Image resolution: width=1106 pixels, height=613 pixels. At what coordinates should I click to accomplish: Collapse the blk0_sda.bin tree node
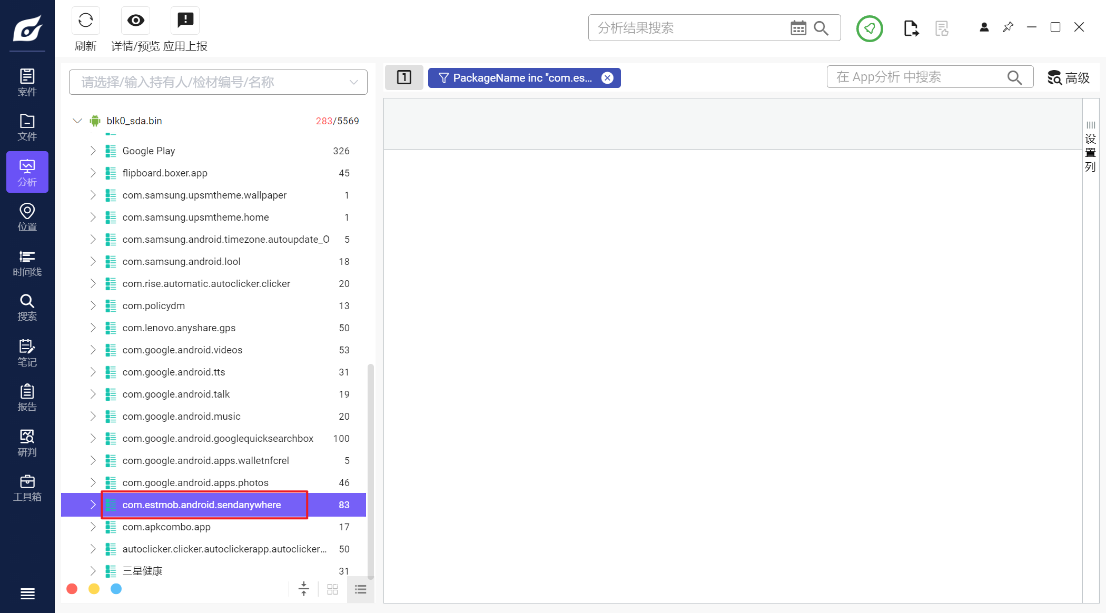(77, 121)
